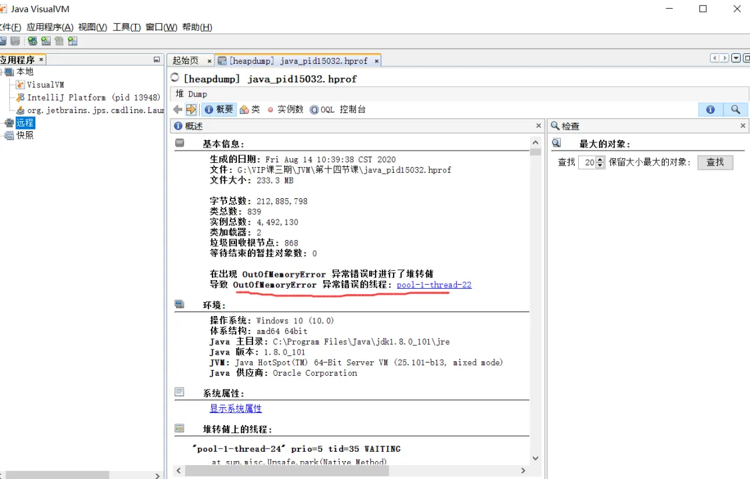
Task: Click the Load snapshot toolbar icon
Action: [x=3, y=41]
